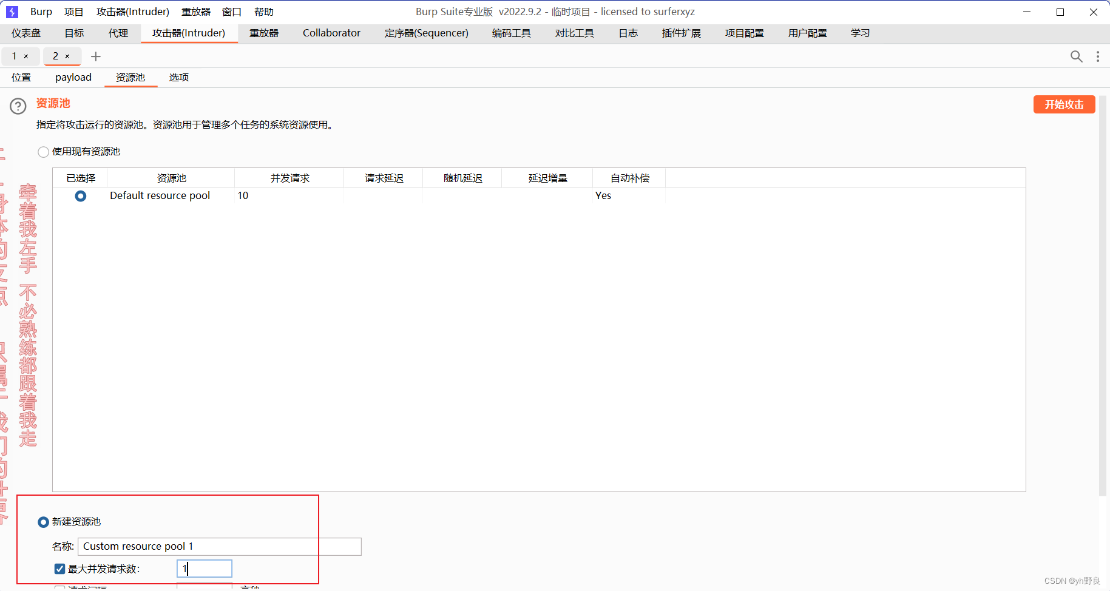
Task: Switch to the 定序器(Sequencer) tab
Action: pos(426,33)
